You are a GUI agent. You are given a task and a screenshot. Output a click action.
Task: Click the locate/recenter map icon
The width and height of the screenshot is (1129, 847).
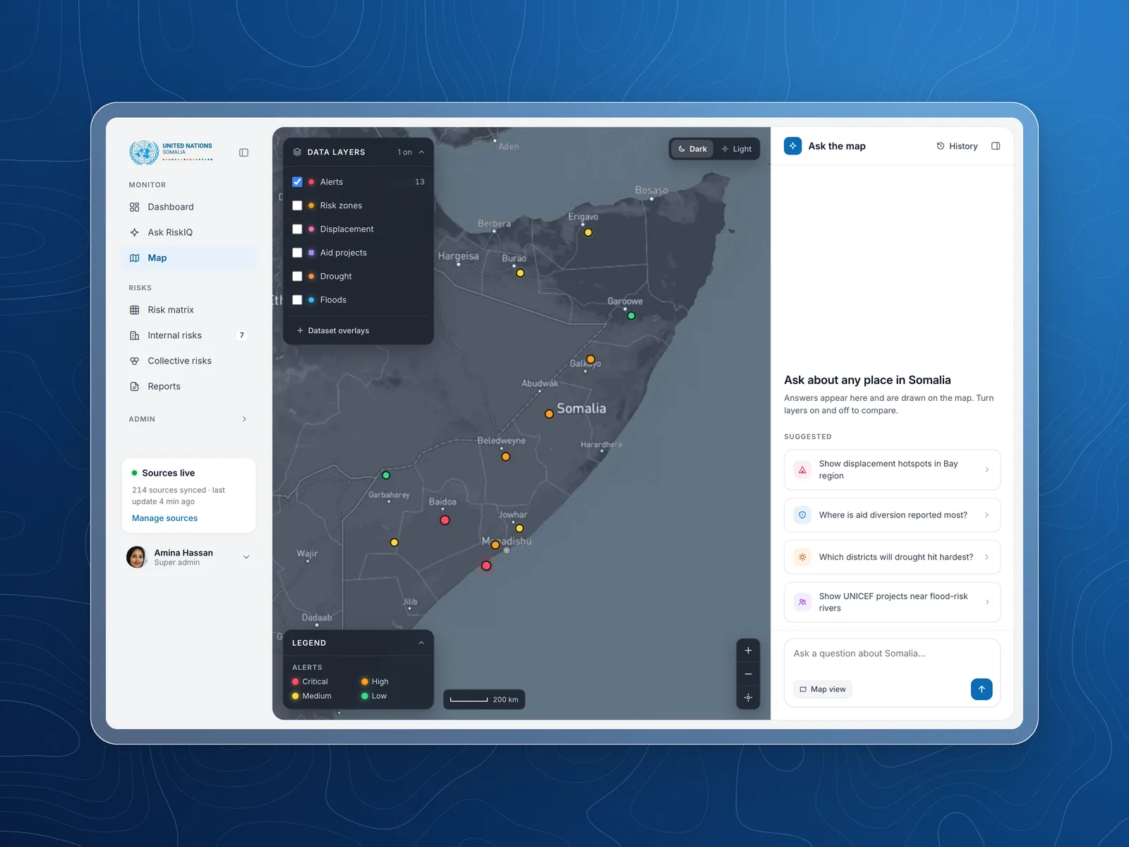tap(748, 697)
